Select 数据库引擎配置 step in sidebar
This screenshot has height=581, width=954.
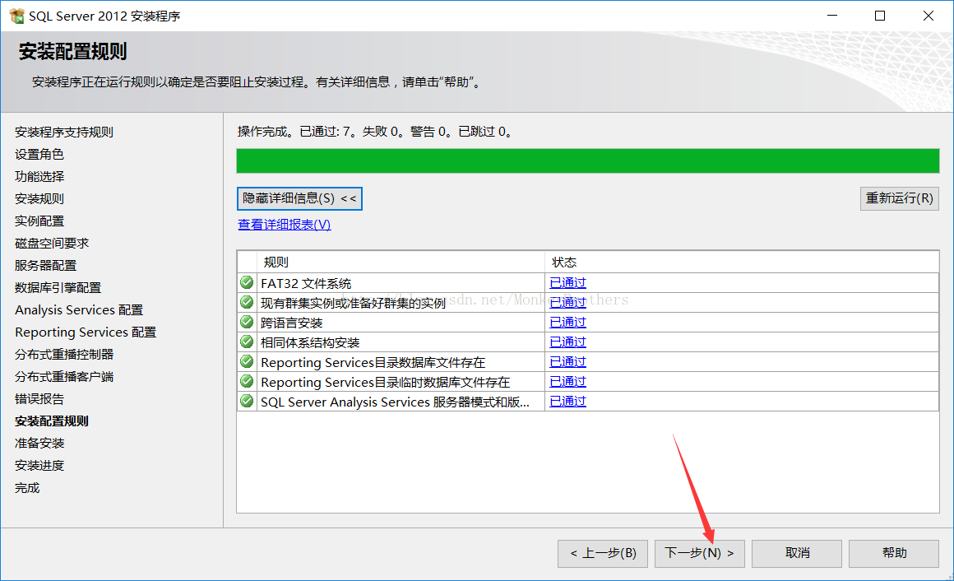[x=58, y=288]
